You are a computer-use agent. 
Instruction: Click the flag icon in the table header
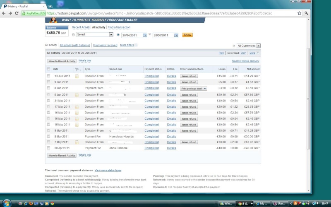click(x=77, y=69)
